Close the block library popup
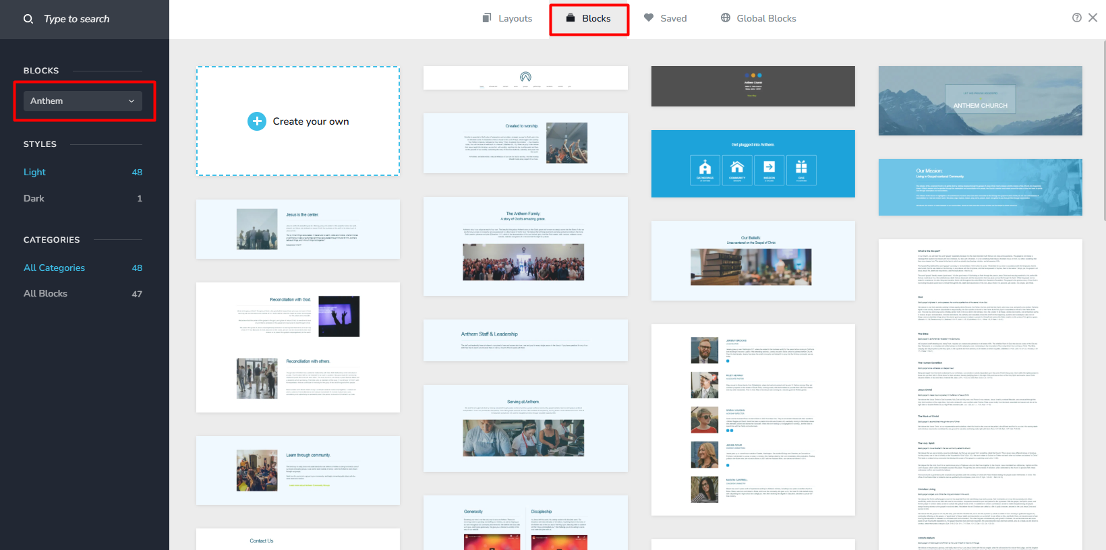The height and width of the screenshot is (550, 1106). pyautogui.click(x=1093, y=18)
